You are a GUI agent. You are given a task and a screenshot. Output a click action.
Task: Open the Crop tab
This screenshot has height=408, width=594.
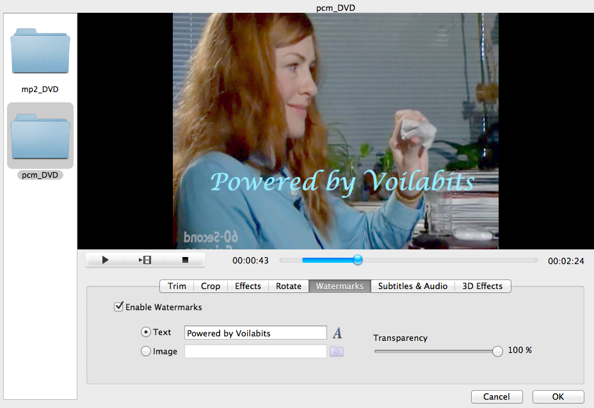pos(211,286)
